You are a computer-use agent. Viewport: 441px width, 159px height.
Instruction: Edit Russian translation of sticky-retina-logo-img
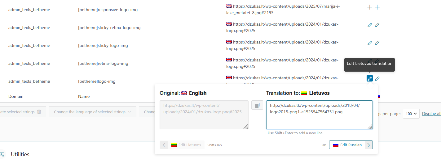tap(377, 25)
